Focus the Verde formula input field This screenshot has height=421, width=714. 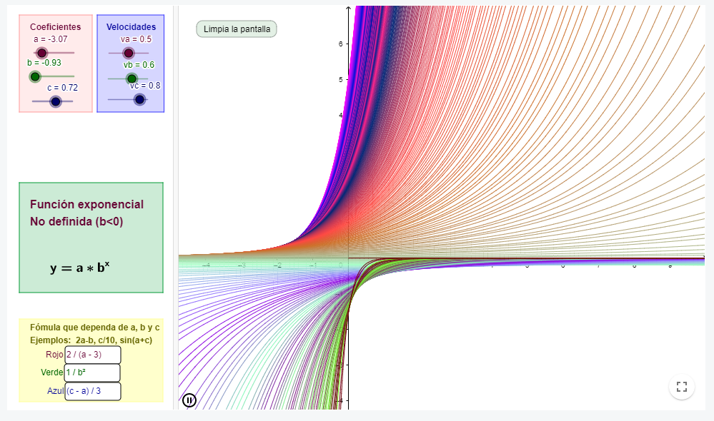[x=92, y=372]
